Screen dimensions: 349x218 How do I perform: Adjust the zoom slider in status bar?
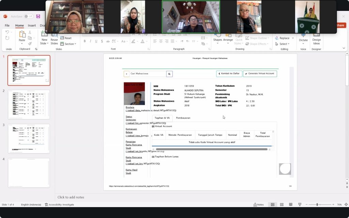coord(317,204)
